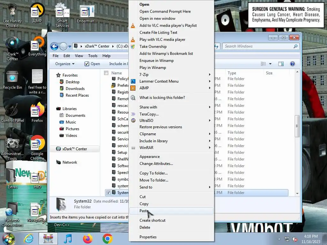Open Network Connections desktop icon
Image resolution: width=327 pixels, height=245 pixels.
tap(12, 215)
